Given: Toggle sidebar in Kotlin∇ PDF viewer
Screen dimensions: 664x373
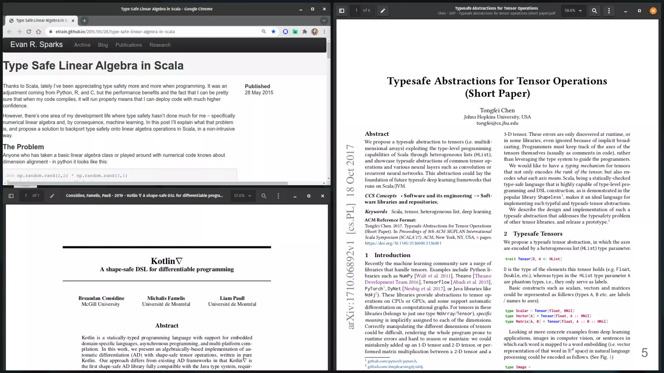Looking at the screenshot, I should 11,196.
